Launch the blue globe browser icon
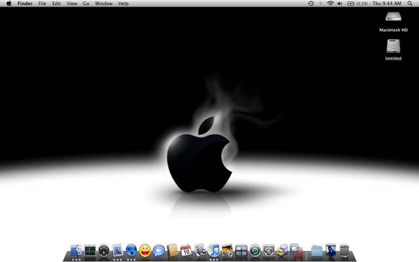Viewport: 419px width, 262px height. (131, 251)
